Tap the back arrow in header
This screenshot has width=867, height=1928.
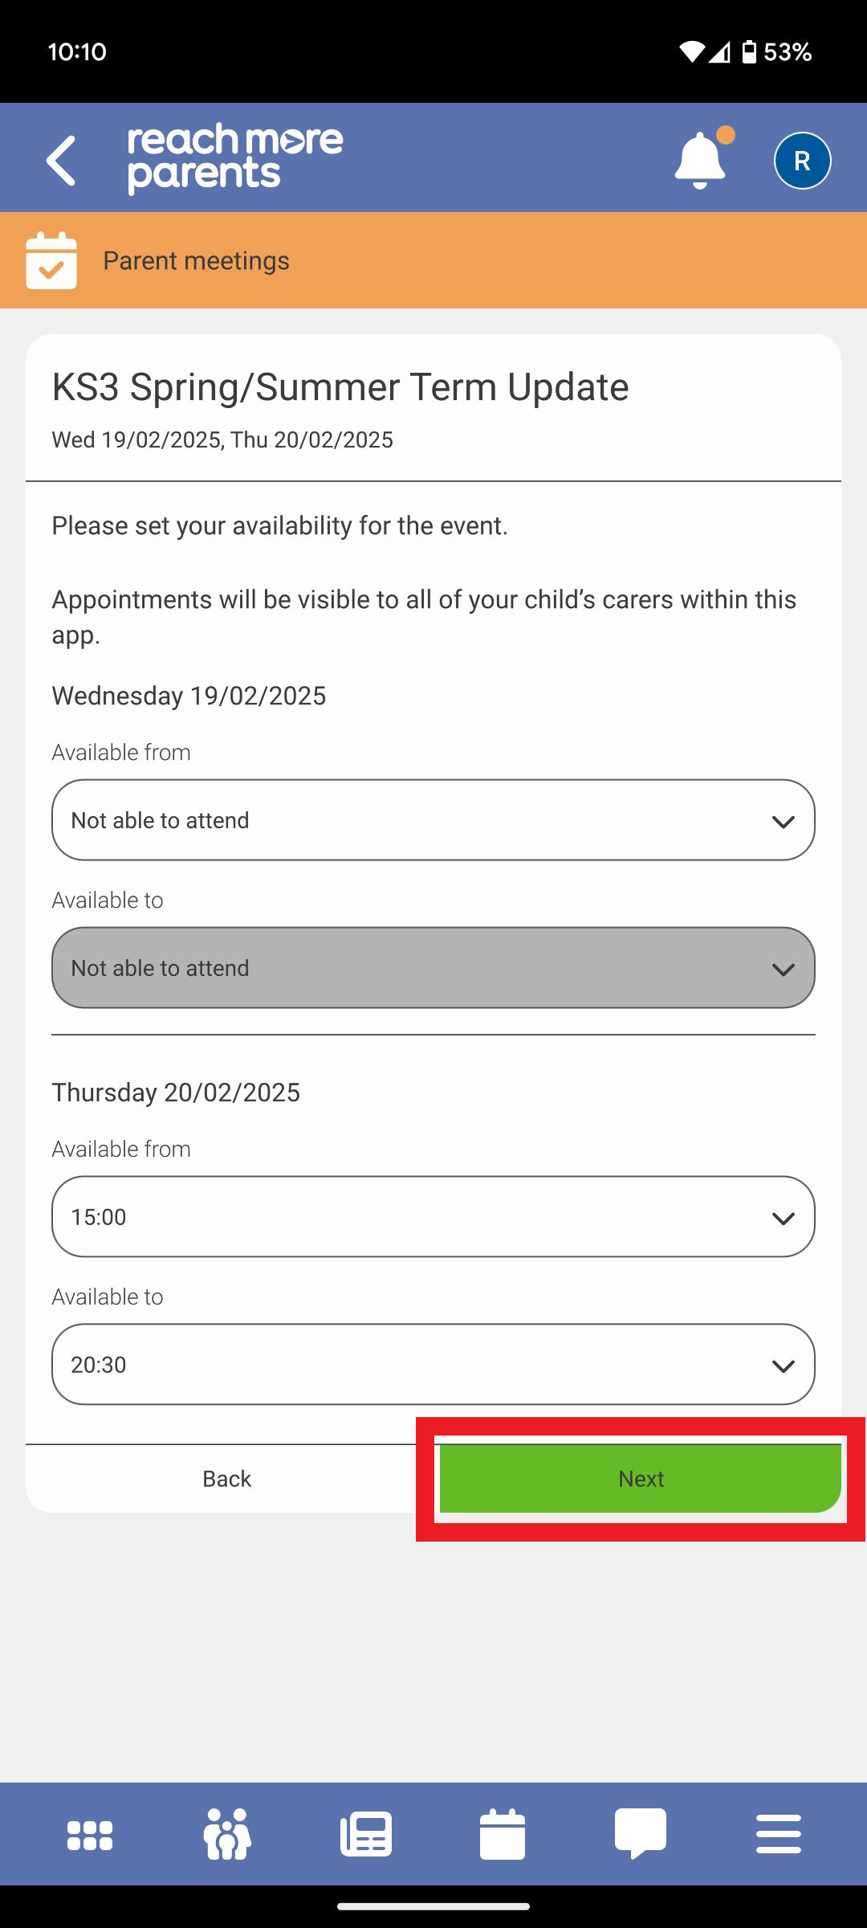click(x=61, y=160)
